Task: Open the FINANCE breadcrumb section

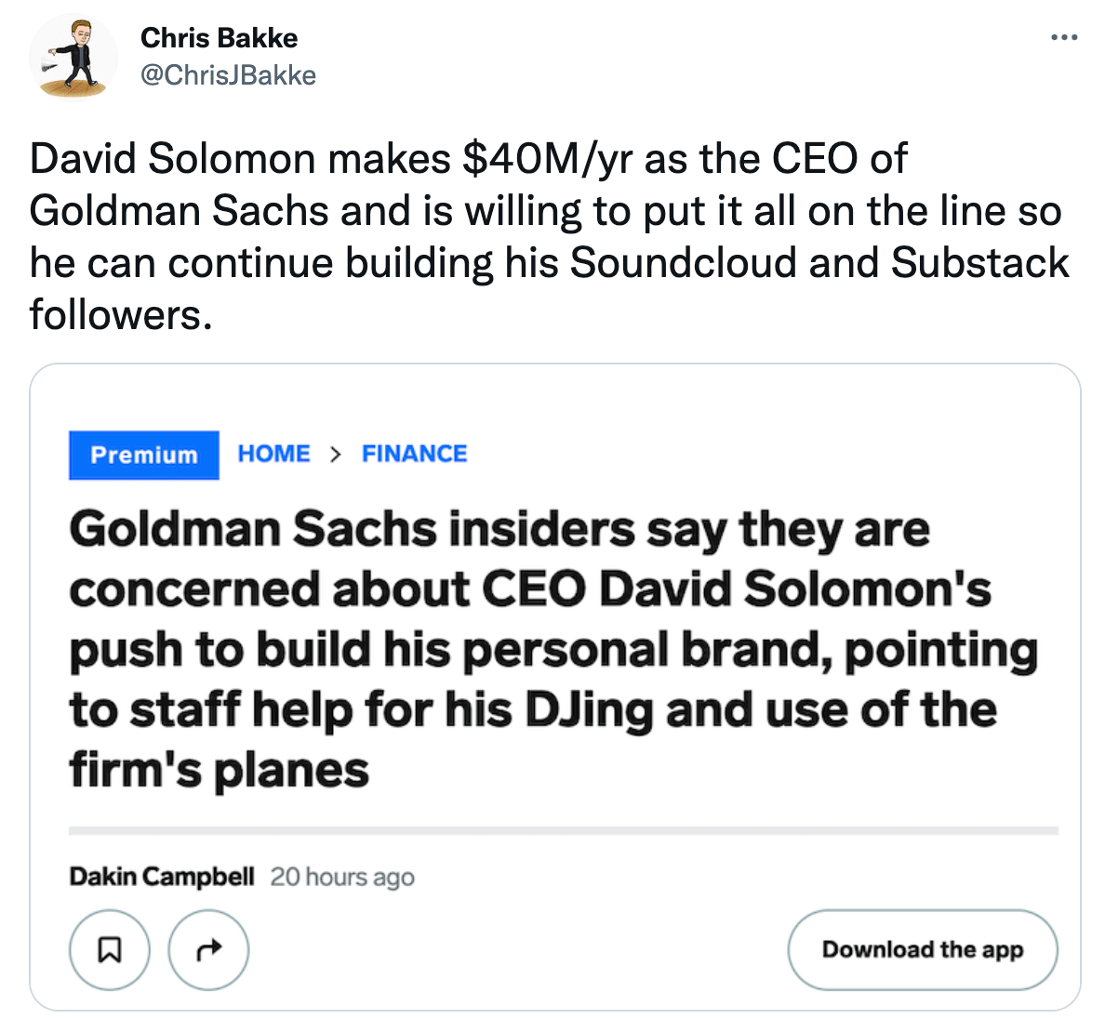Action: 414,454
